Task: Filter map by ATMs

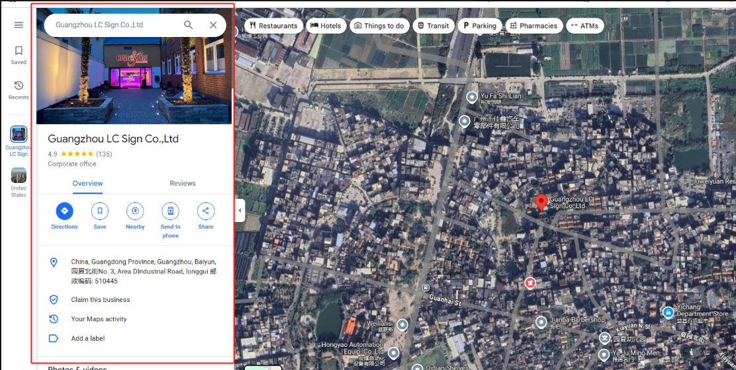Action: pos(585,26)
